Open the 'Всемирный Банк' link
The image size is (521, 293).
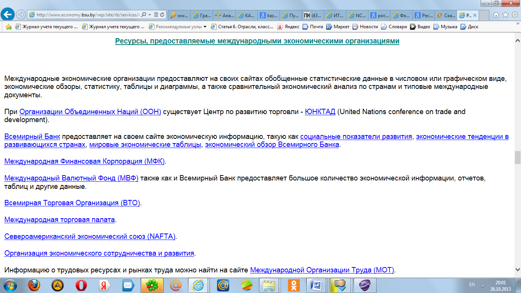pyautogui.click(x=32, y=137)
